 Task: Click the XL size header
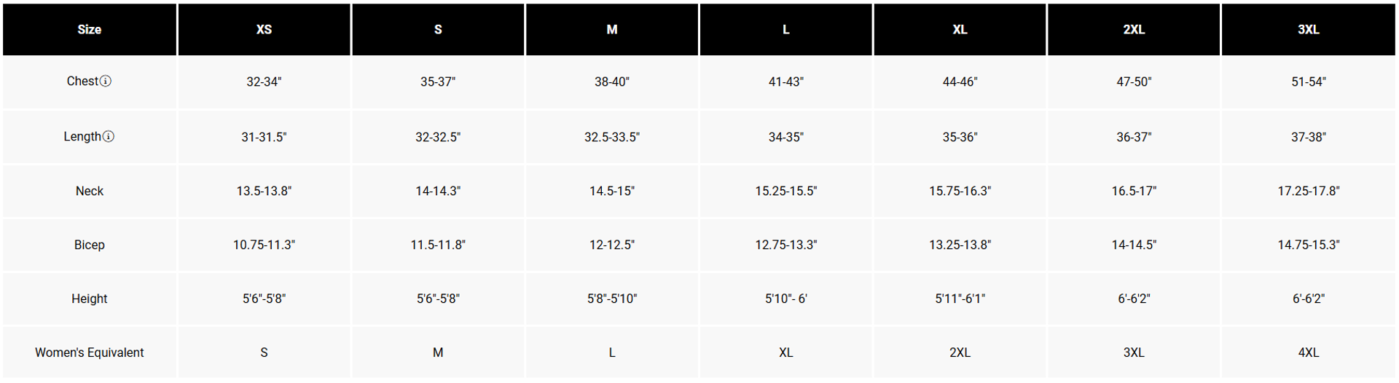(x=960, y=30)
